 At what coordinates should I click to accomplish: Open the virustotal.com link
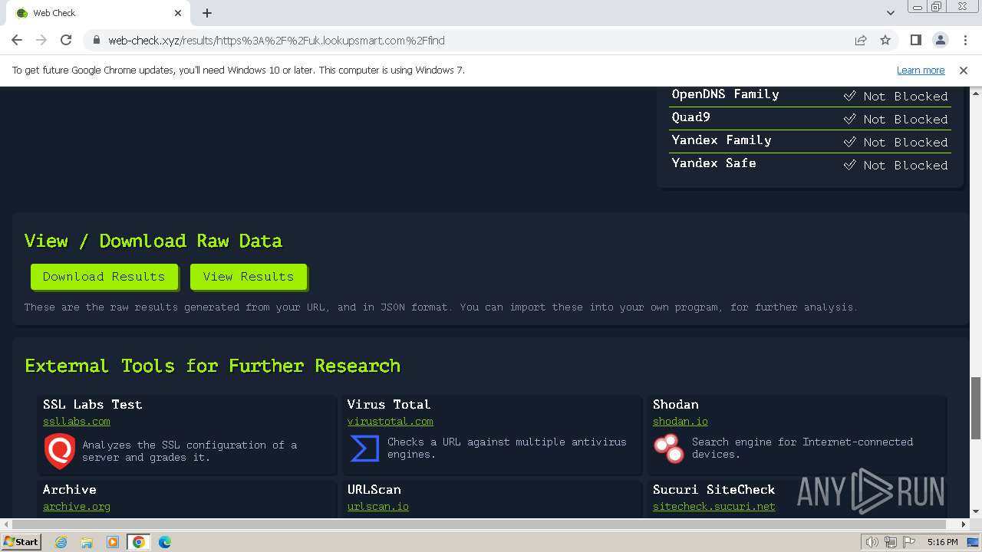click(390, 422)
